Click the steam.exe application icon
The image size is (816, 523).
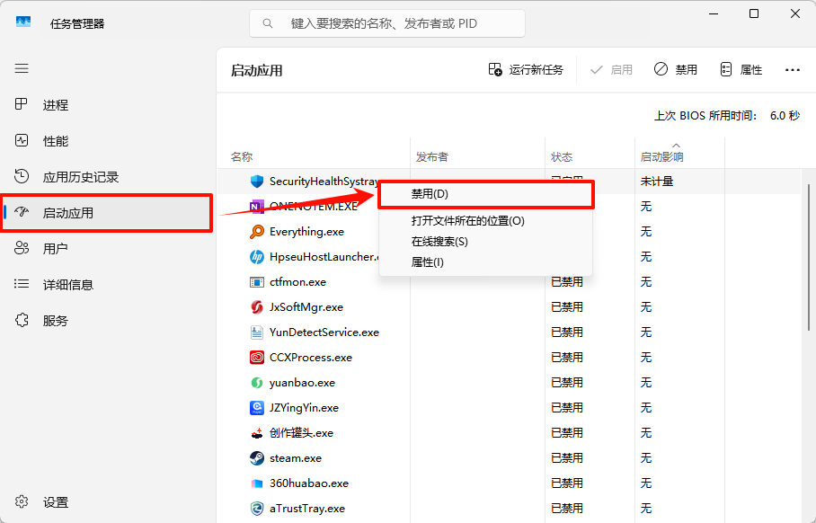255,458
